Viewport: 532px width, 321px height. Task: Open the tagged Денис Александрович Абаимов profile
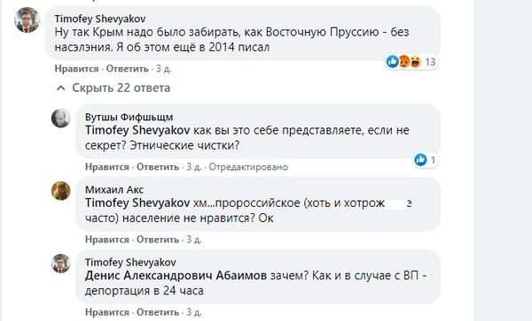point(176,276)
